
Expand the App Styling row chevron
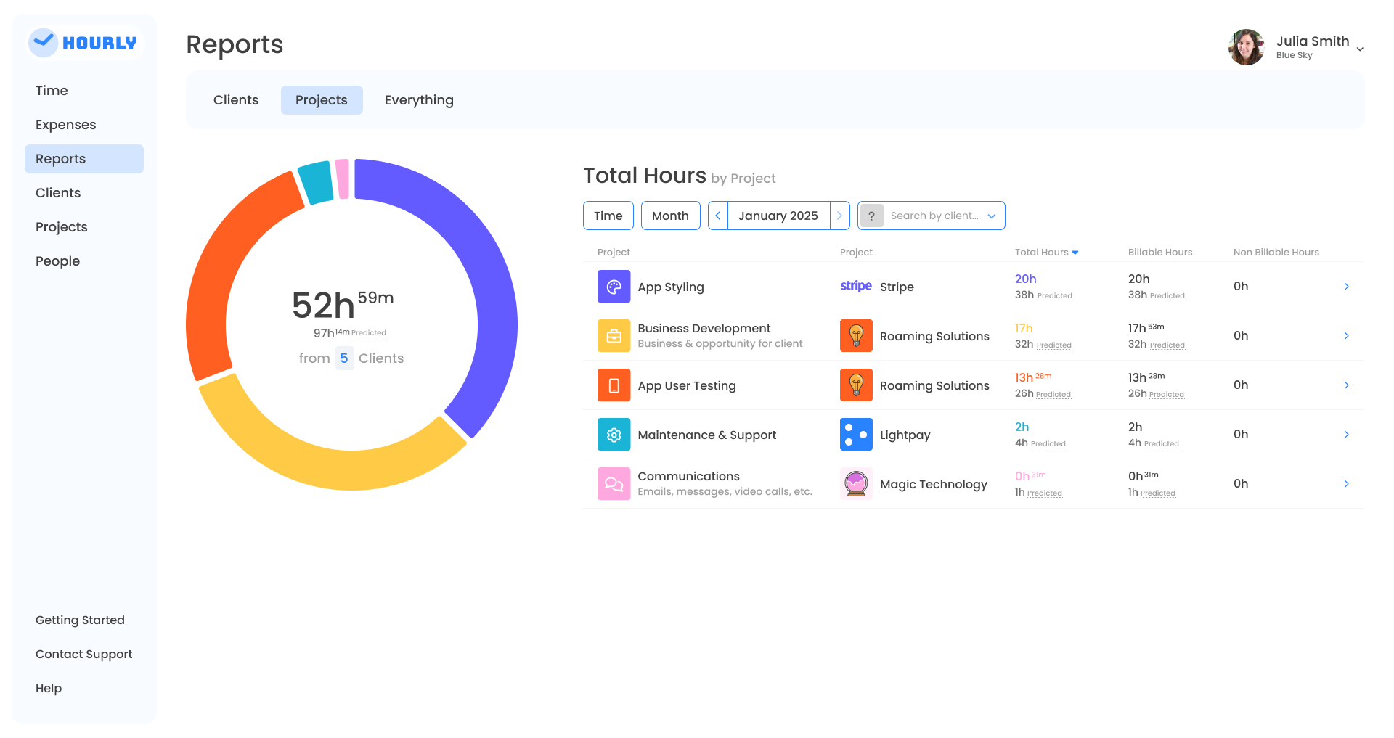[1346, 287]
